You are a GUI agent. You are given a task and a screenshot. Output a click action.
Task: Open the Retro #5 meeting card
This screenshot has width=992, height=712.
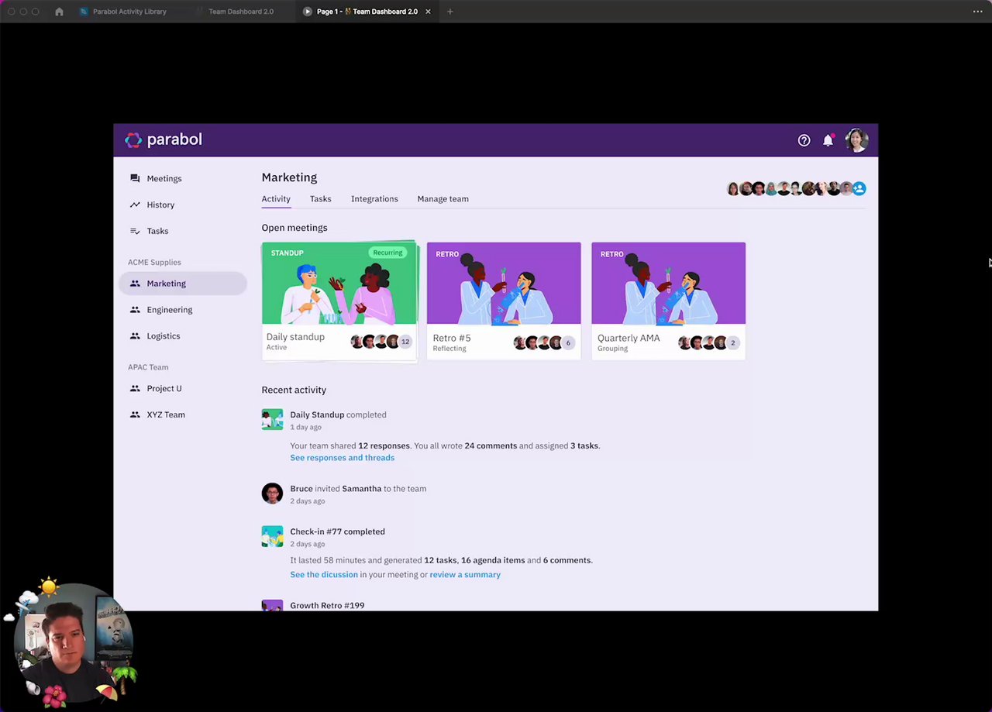tap(504, 301)
